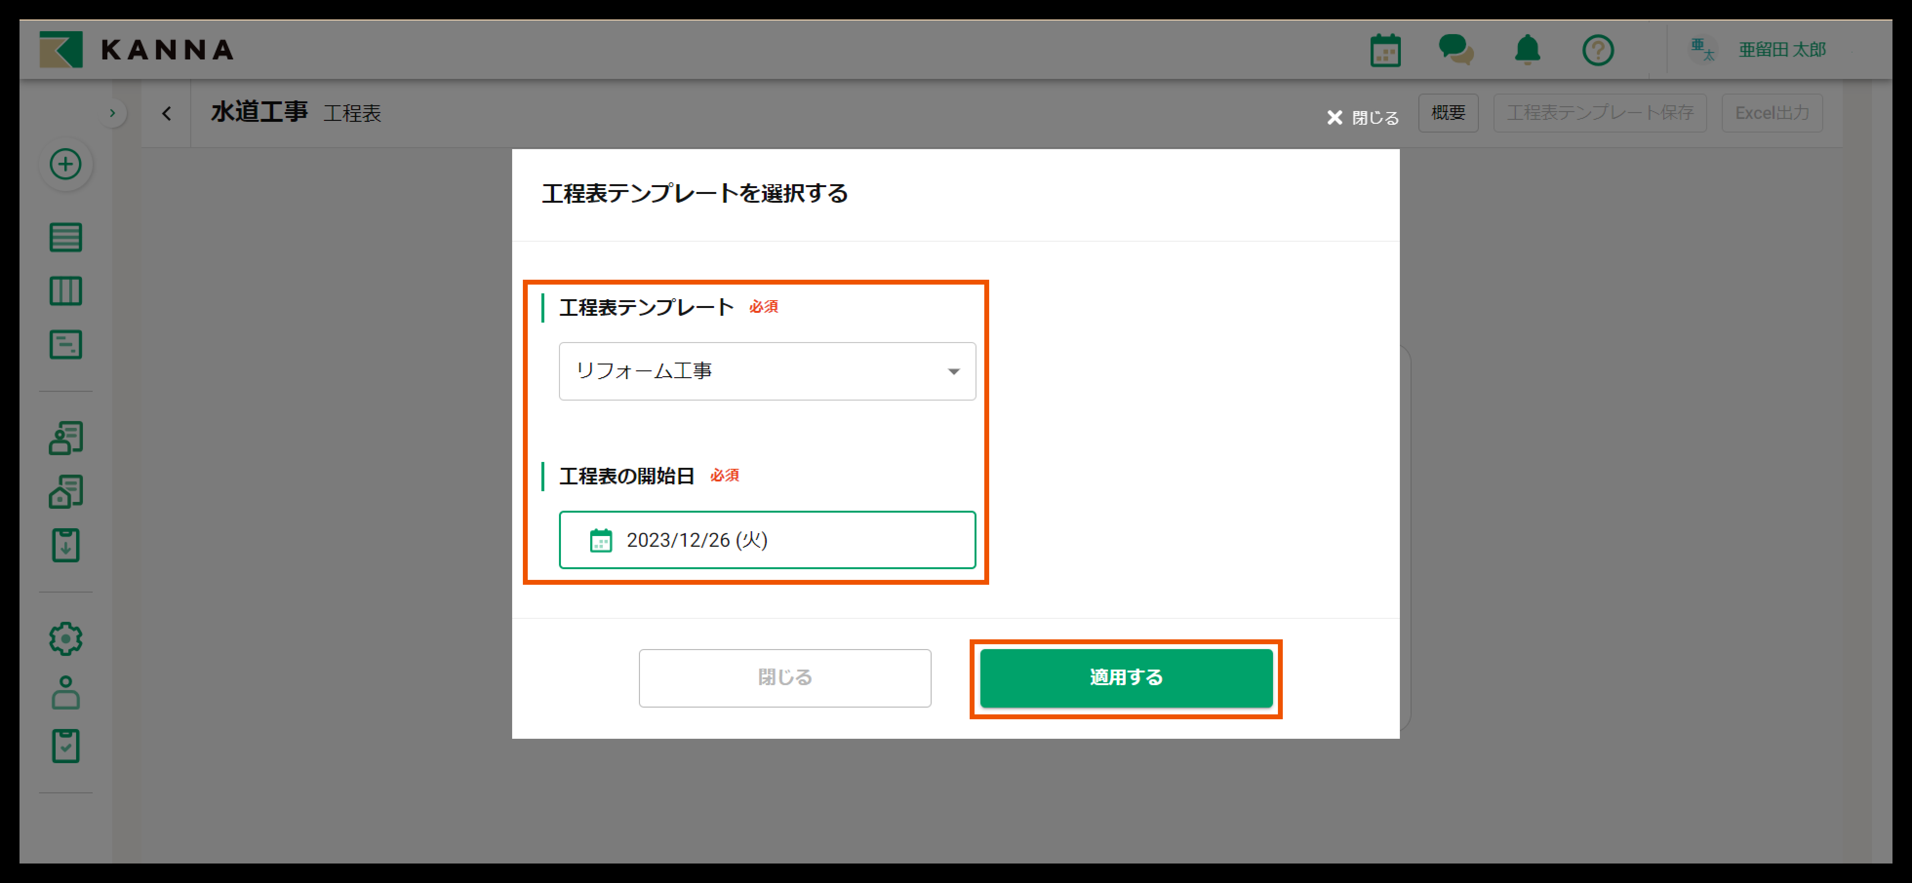The width and height of the screenshot is (1912, 883).
Task: Open the settings gear icon in sidebar
Action: point(65,638)
